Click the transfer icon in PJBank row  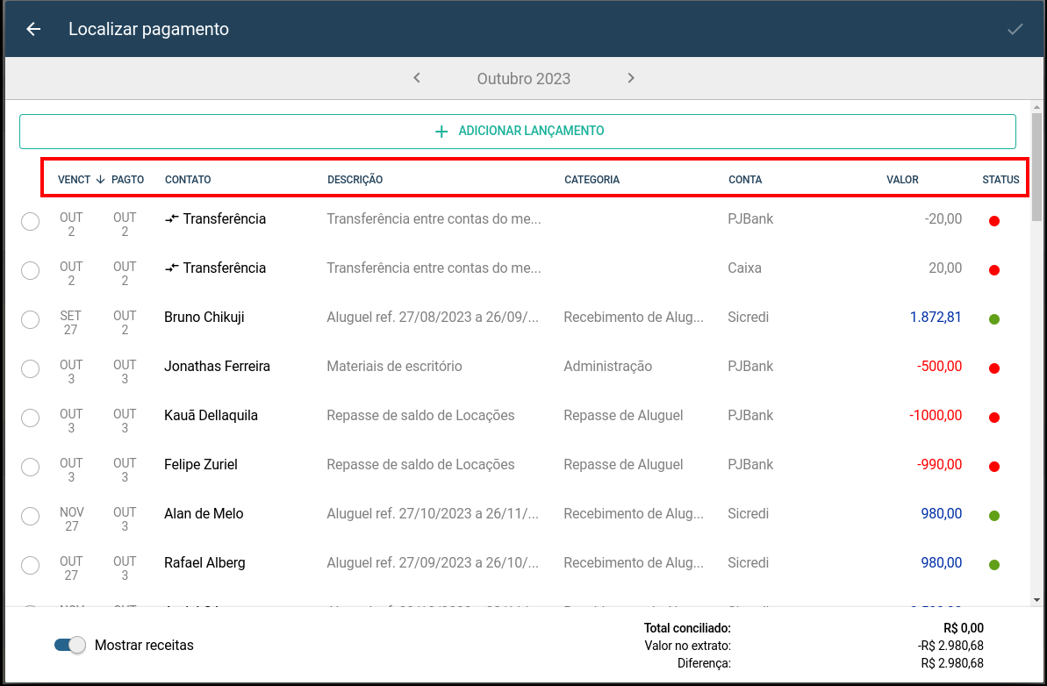tap(172, 219)
